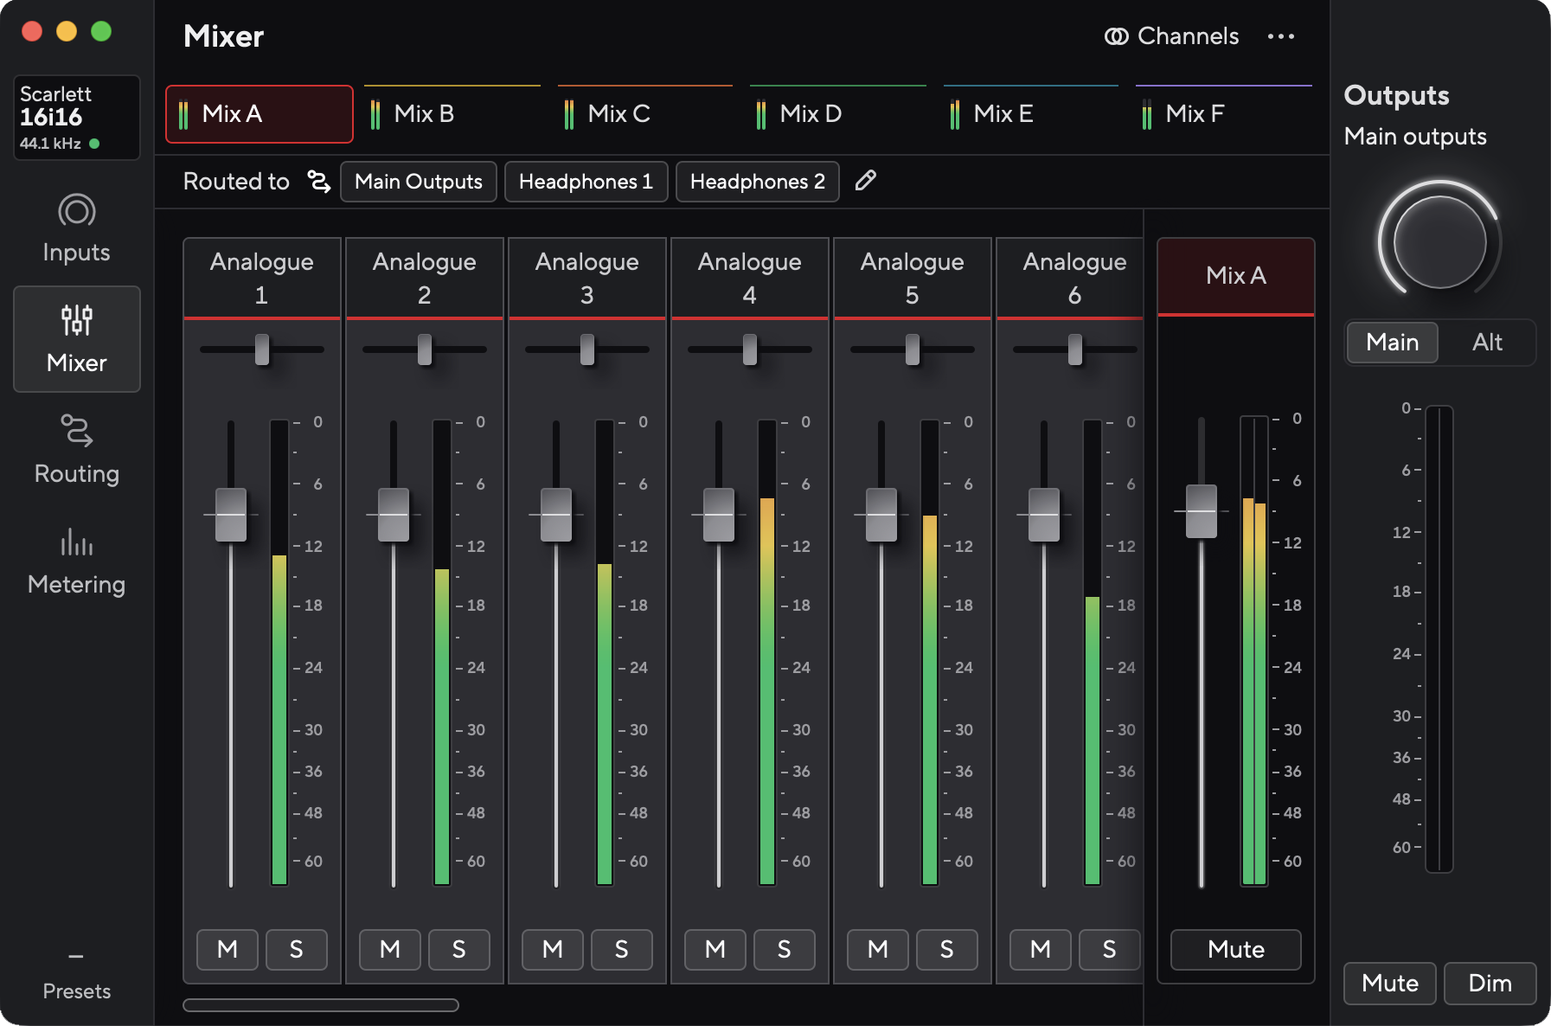
Task: Mute Analogue 5 channel
Action: (x=878, y=950)
